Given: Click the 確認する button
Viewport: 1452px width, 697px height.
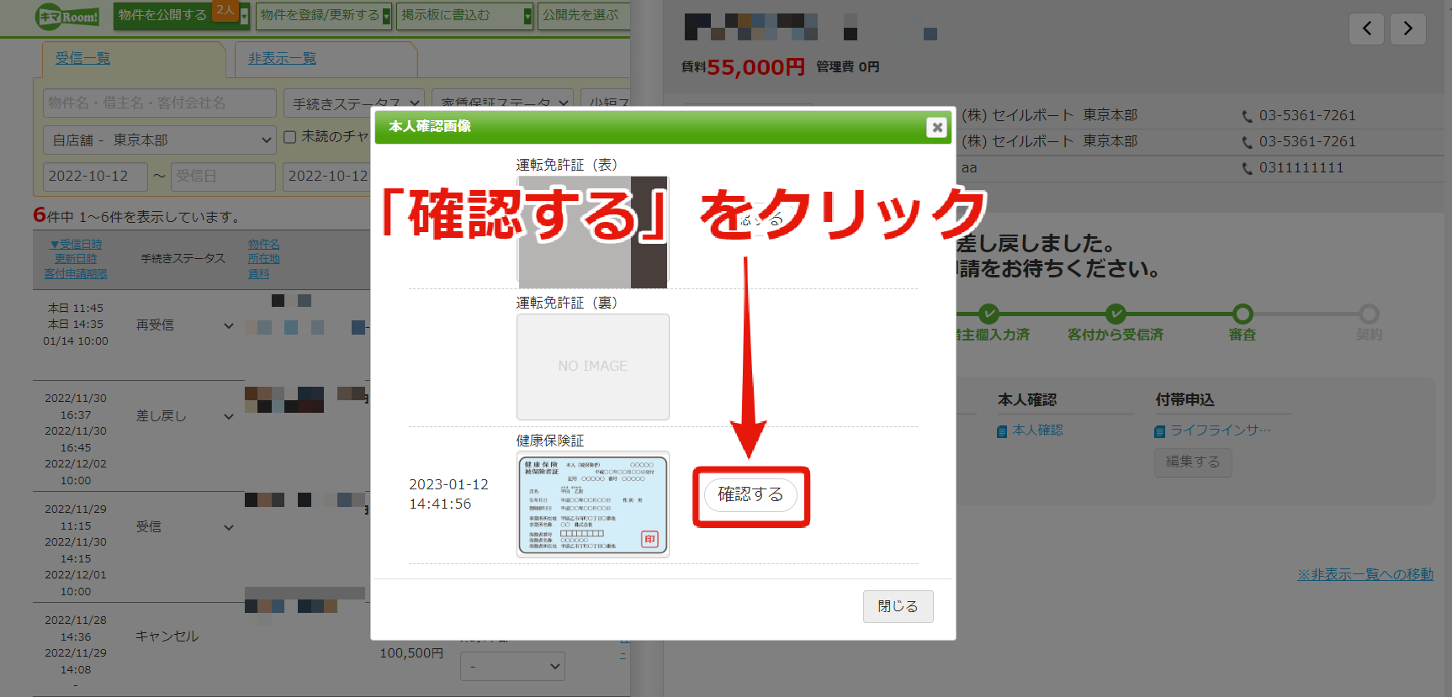Looking at the screenshot, I should coord(750,494).
